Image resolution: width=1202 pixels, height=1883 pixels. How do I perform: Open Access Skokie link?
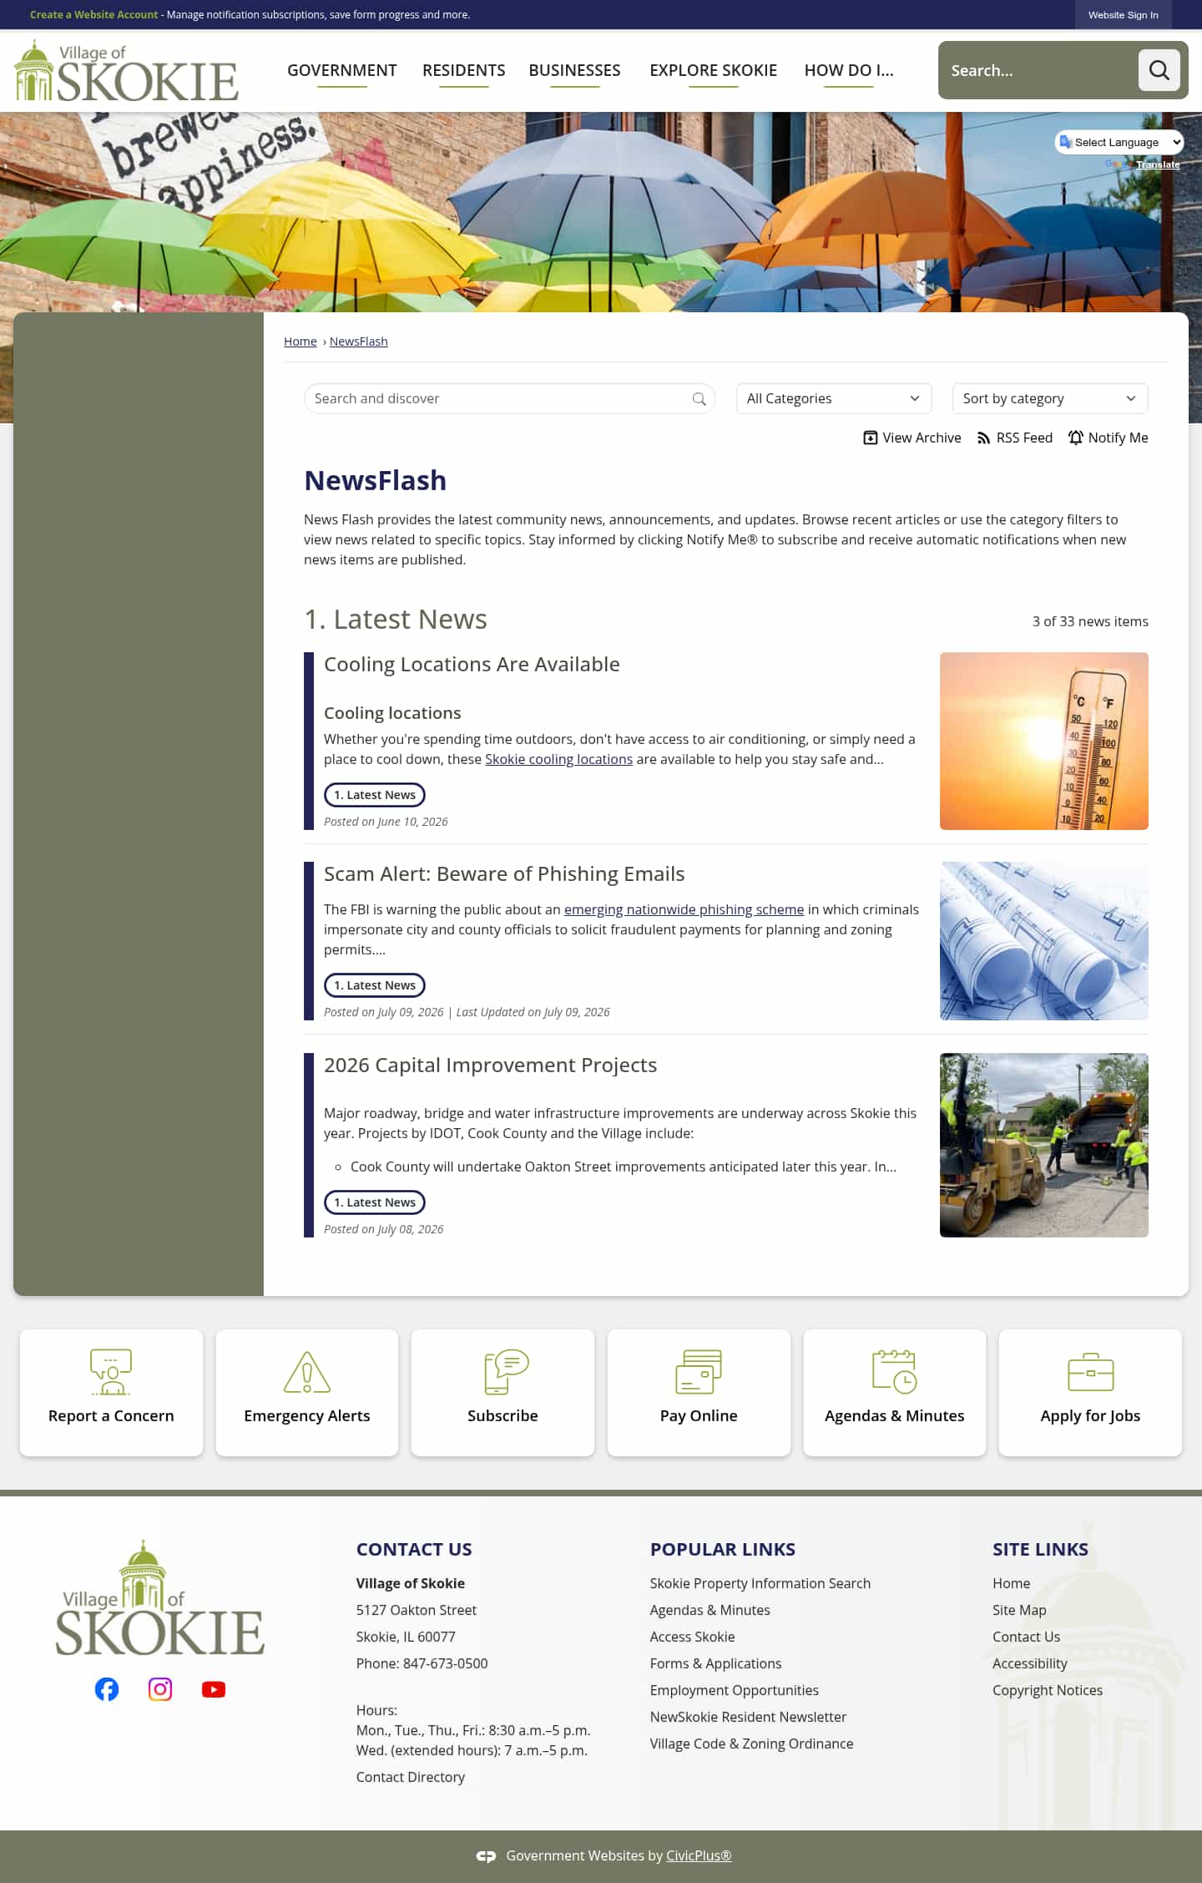[x=693, y=1637]
